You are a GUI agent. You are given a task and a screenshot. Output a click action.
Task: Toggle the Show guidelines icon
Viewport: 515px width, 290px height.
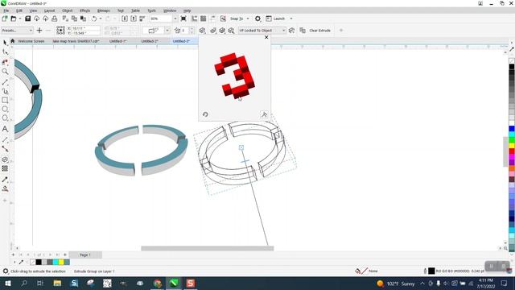[x=212, y=19]
